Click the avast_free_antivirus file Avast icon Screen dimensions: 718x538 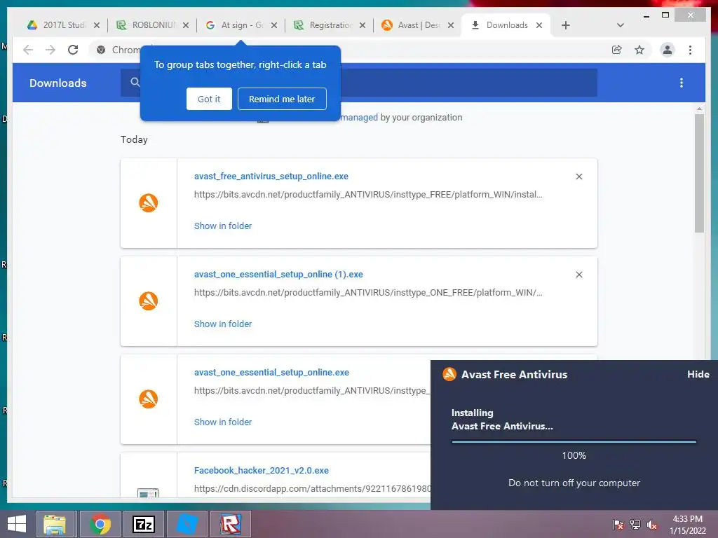point(149,202)
